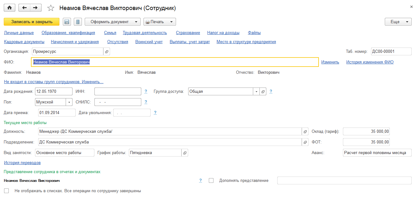The image size is (417, 200).
Task: Open the Группа доступа dropdown list
Action: click(256, 92)
